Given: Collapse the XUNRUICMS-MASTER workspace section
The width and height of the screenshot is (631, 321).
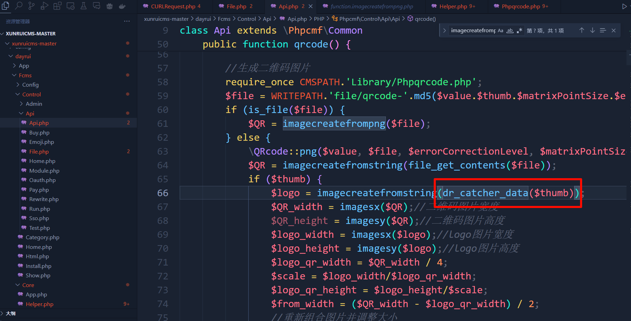Looking at the screenshot, I should click(31, 34).
